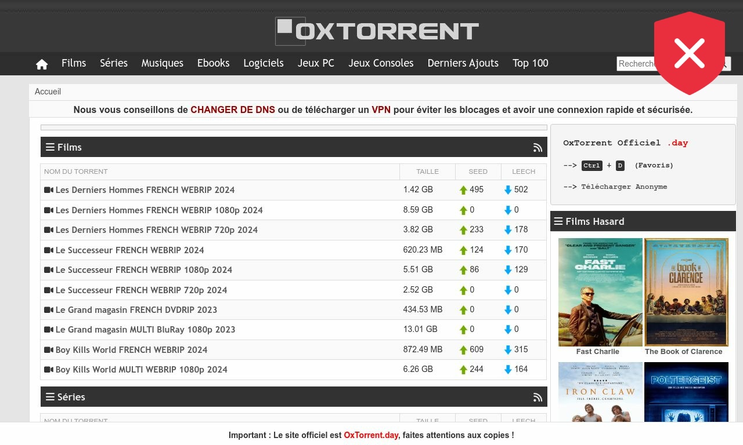Open Boy Kills World MULTI WEBRIP 1080p 2024

(x=142, y=370)
